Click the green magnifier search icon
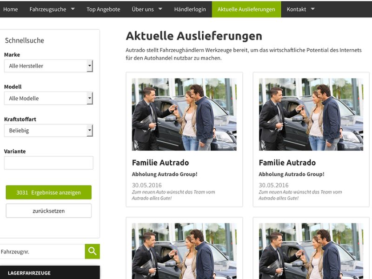The image size is (372, 279). (x=92, y=251)
